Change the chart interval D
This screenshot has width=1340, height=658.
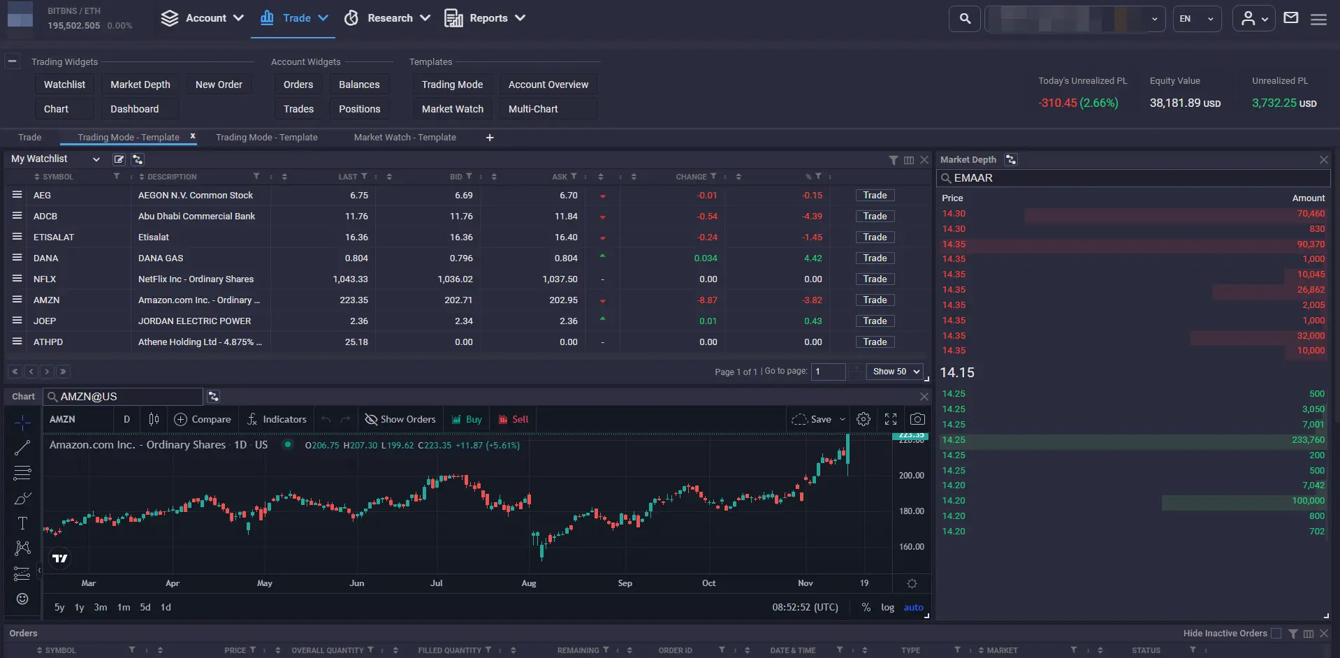126,419
